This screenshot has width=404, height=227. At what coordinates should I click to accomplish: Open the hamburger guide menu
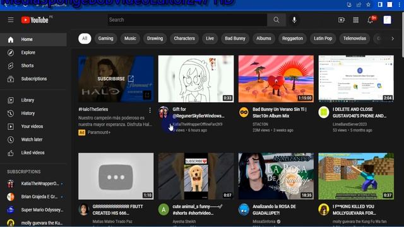pos(11,20)
